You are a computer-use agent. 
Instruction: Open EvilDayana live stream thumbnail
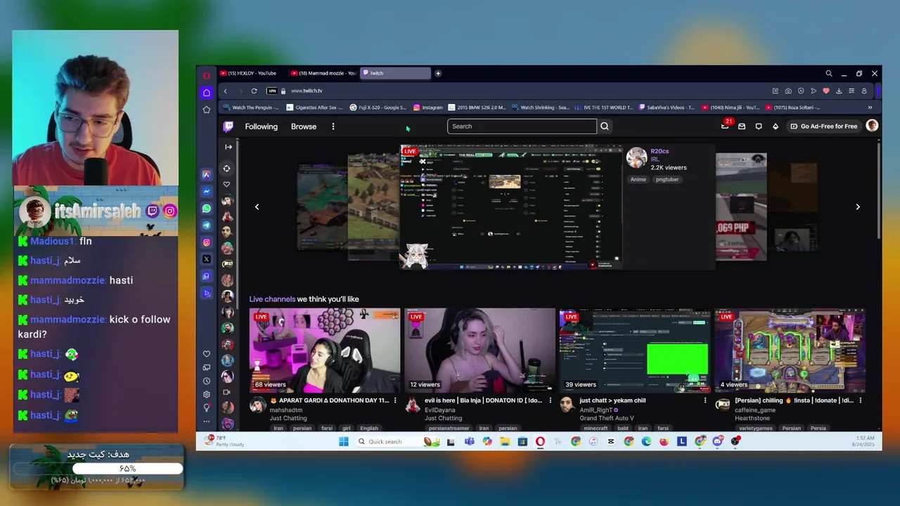[x=480, y=350]
